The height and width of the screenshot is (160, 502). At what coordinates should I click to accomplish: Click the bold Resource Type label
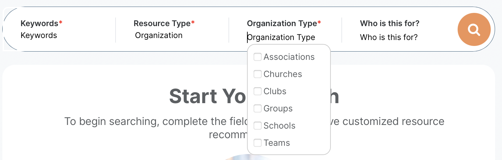click(162, 23)
